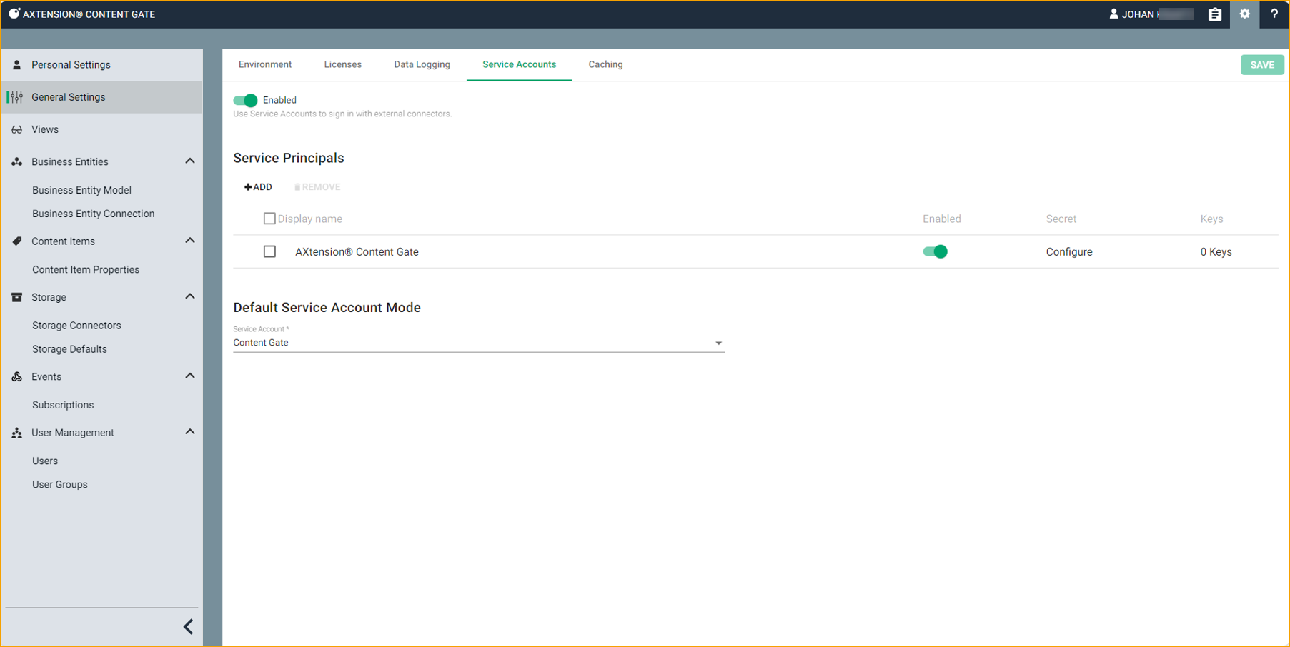
Task: Collapse the Events section chevron
Action: [190, 376]
